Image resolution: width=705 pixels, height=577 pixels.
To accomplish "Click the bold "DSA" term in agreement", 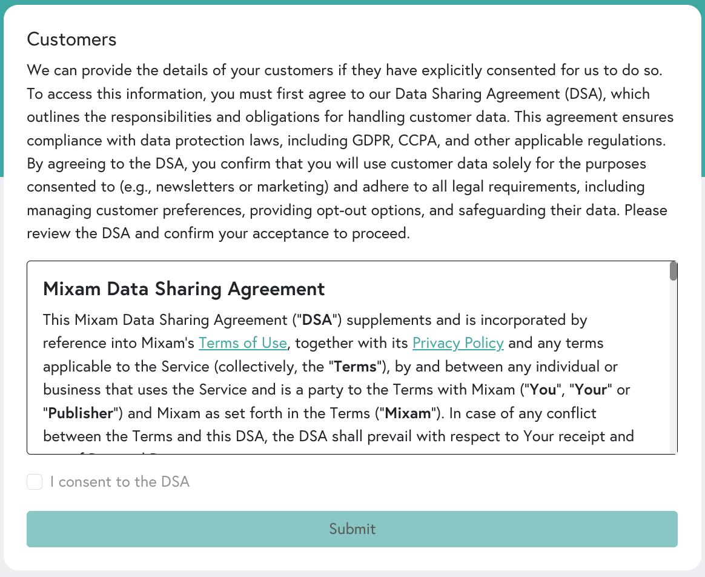I will 316,319.
